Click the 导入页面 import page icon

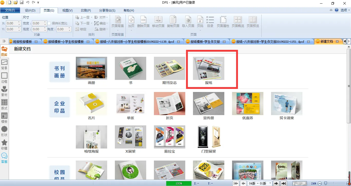(188, 20)
